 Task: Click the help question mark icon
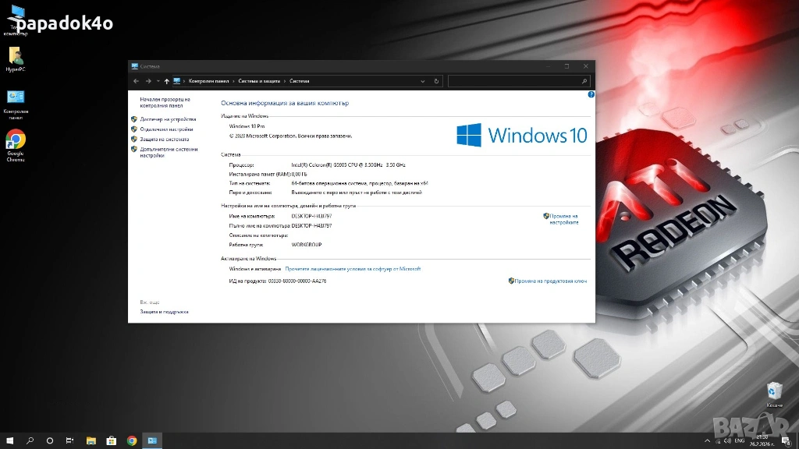tap(591, 94)
